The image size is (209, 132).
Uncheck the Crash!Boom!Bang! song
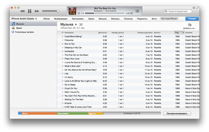62,36
